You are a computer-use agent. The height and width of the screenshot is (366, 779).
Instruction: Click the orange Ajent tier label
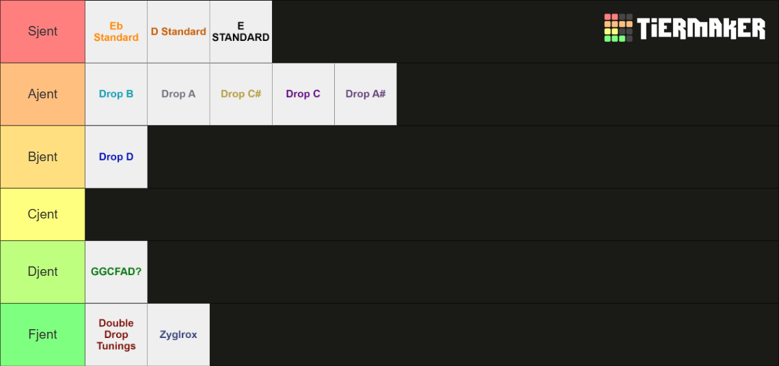43,94
